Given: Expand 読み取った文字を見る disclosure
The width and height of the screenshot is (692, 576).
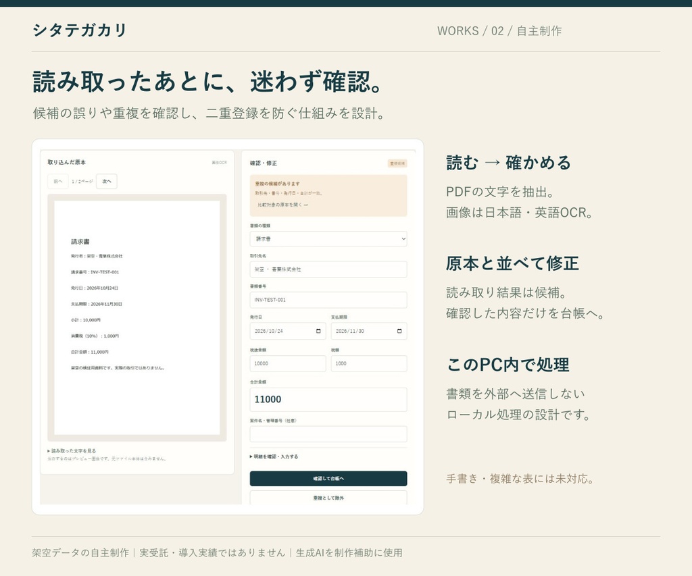Looking at the screenshot, I should click(72, 451).
